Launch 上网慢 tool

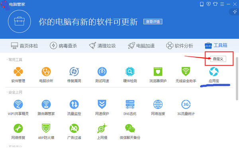[102, 132]
